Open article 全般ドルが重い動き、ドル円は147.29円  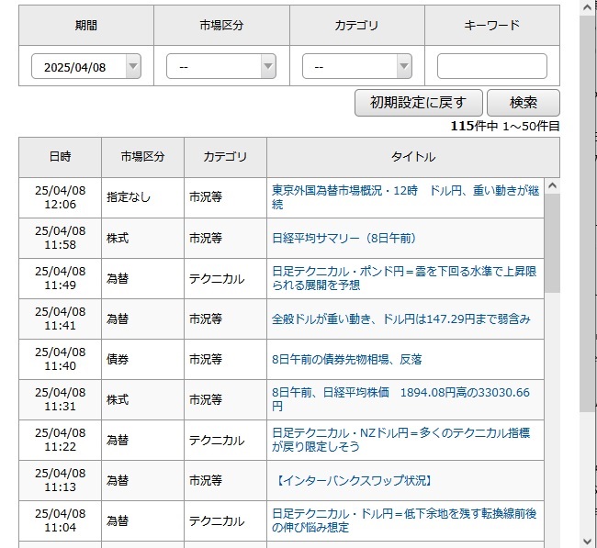401,319
